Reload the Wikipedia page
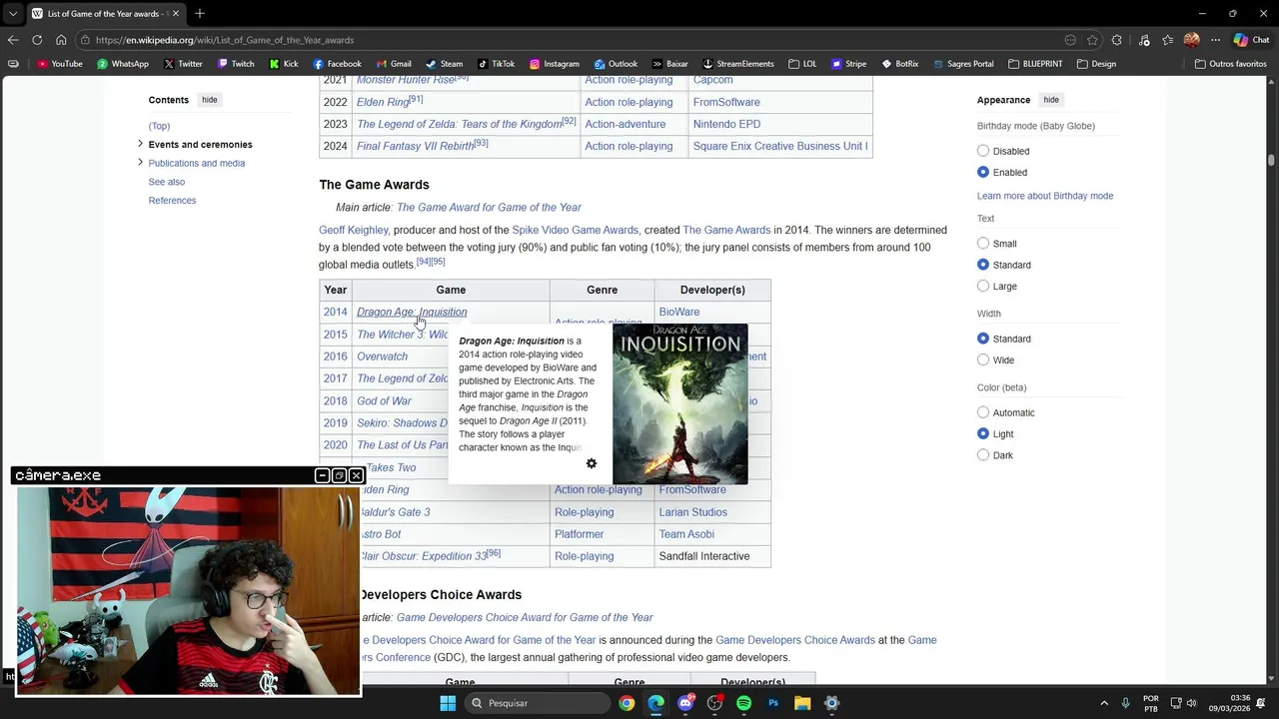The height and width of the screenshot is (719, 1279). click(37, 40)
